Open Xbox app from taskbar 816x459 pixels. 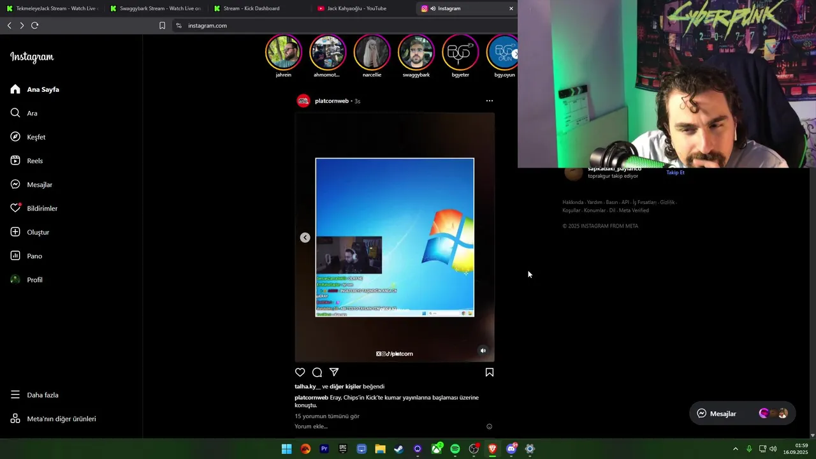click(437, 449)
